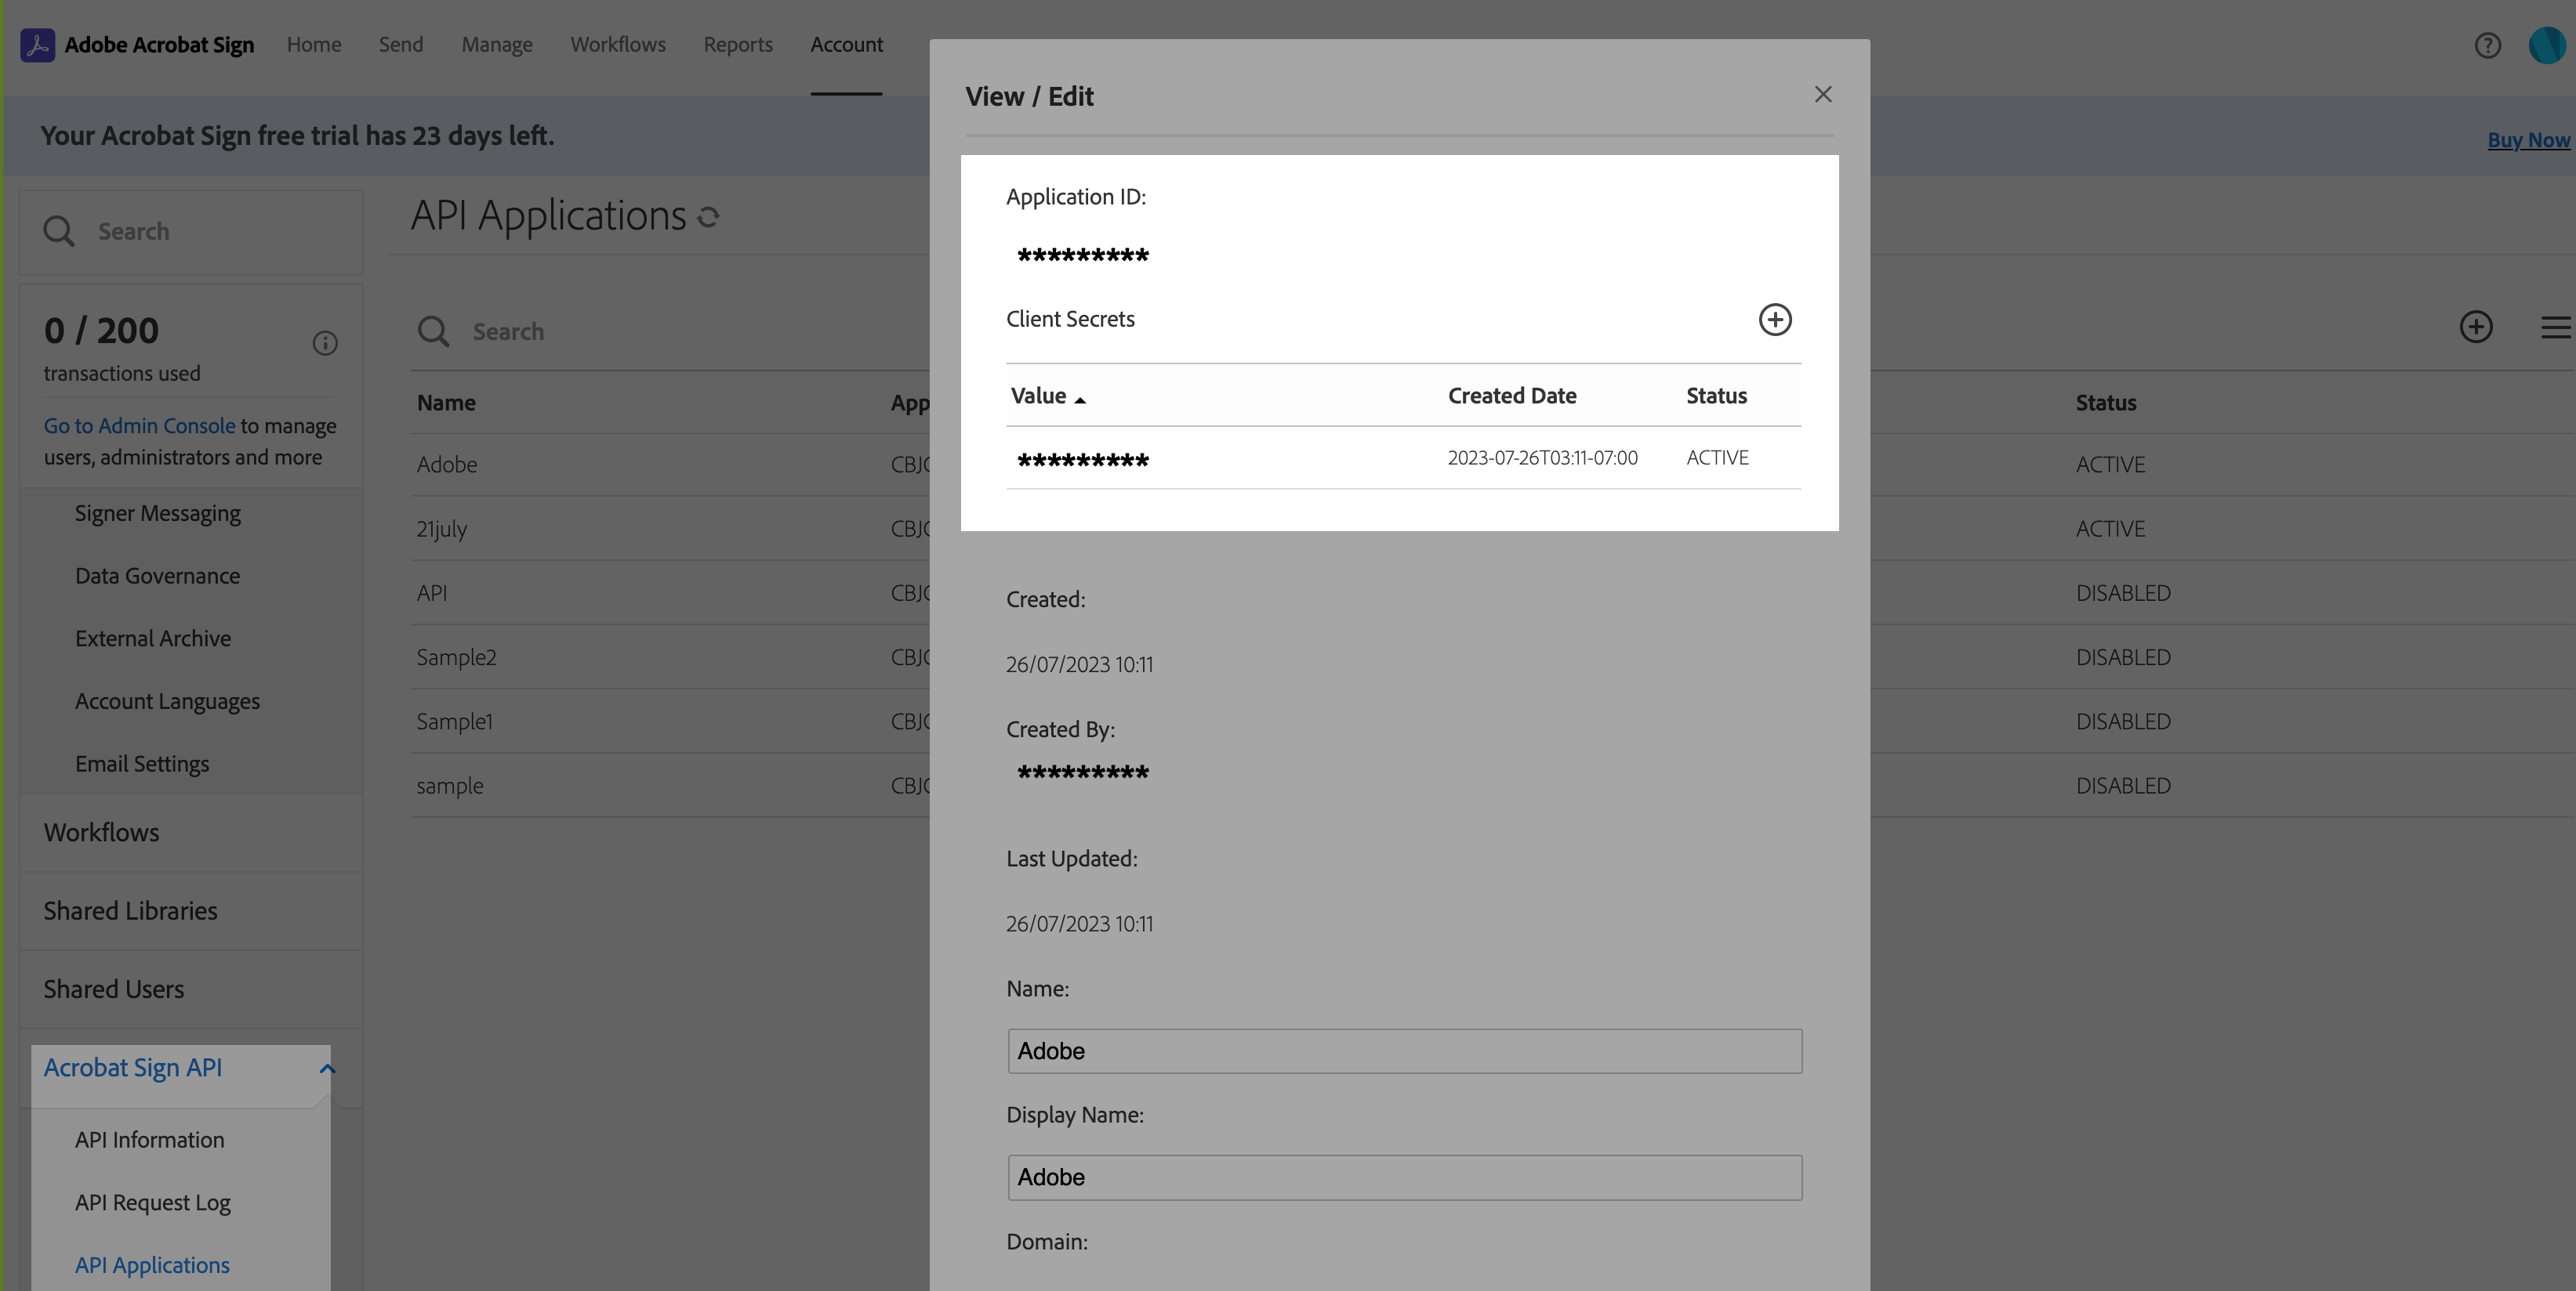Screen dimensions: 2576x1291
Task: Open API Information page
Action: click(149, 1140)
